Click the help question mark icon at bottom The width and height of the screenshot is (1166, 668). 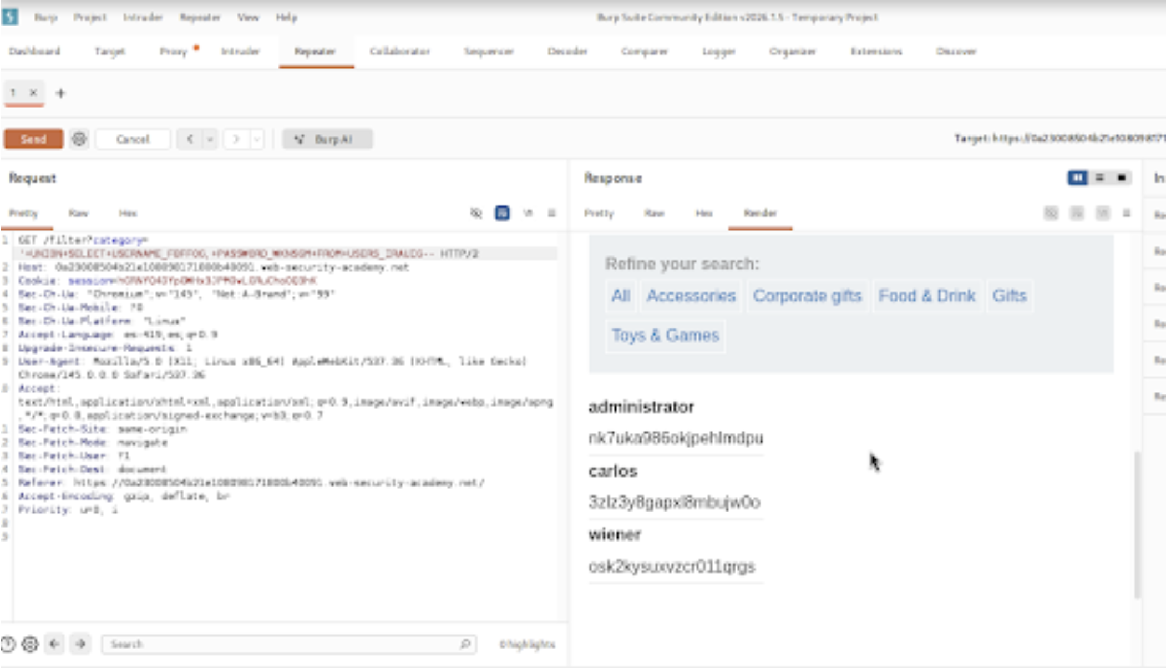pos(8,644)
